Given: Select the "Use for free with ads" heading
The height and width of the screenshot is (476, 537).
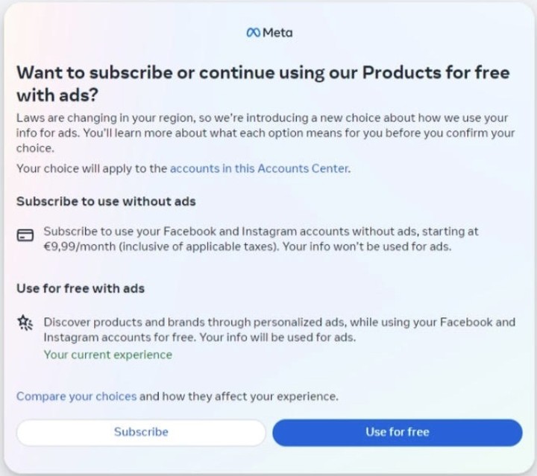Looking at the screenshot, I should tap(81, 288).
